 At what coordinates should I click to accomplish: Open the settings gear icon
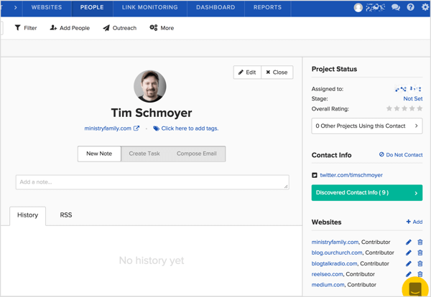(425, 7)
